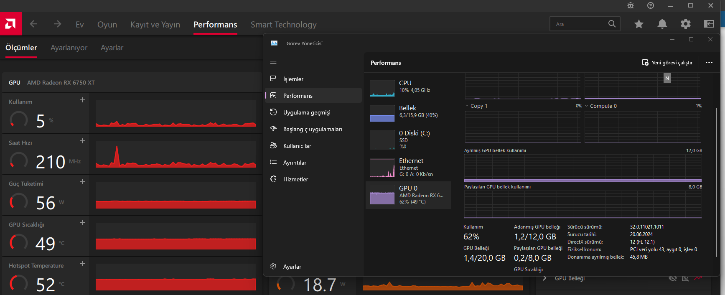This screenshot has height=295, width=725.
Task: Open AMD Software settings gear
Action: coord(685,24)
